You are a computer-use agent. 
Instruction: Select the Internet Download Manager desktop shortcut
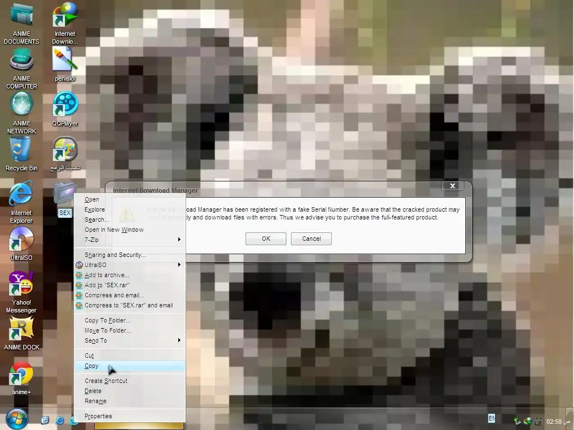coord(65,23)
